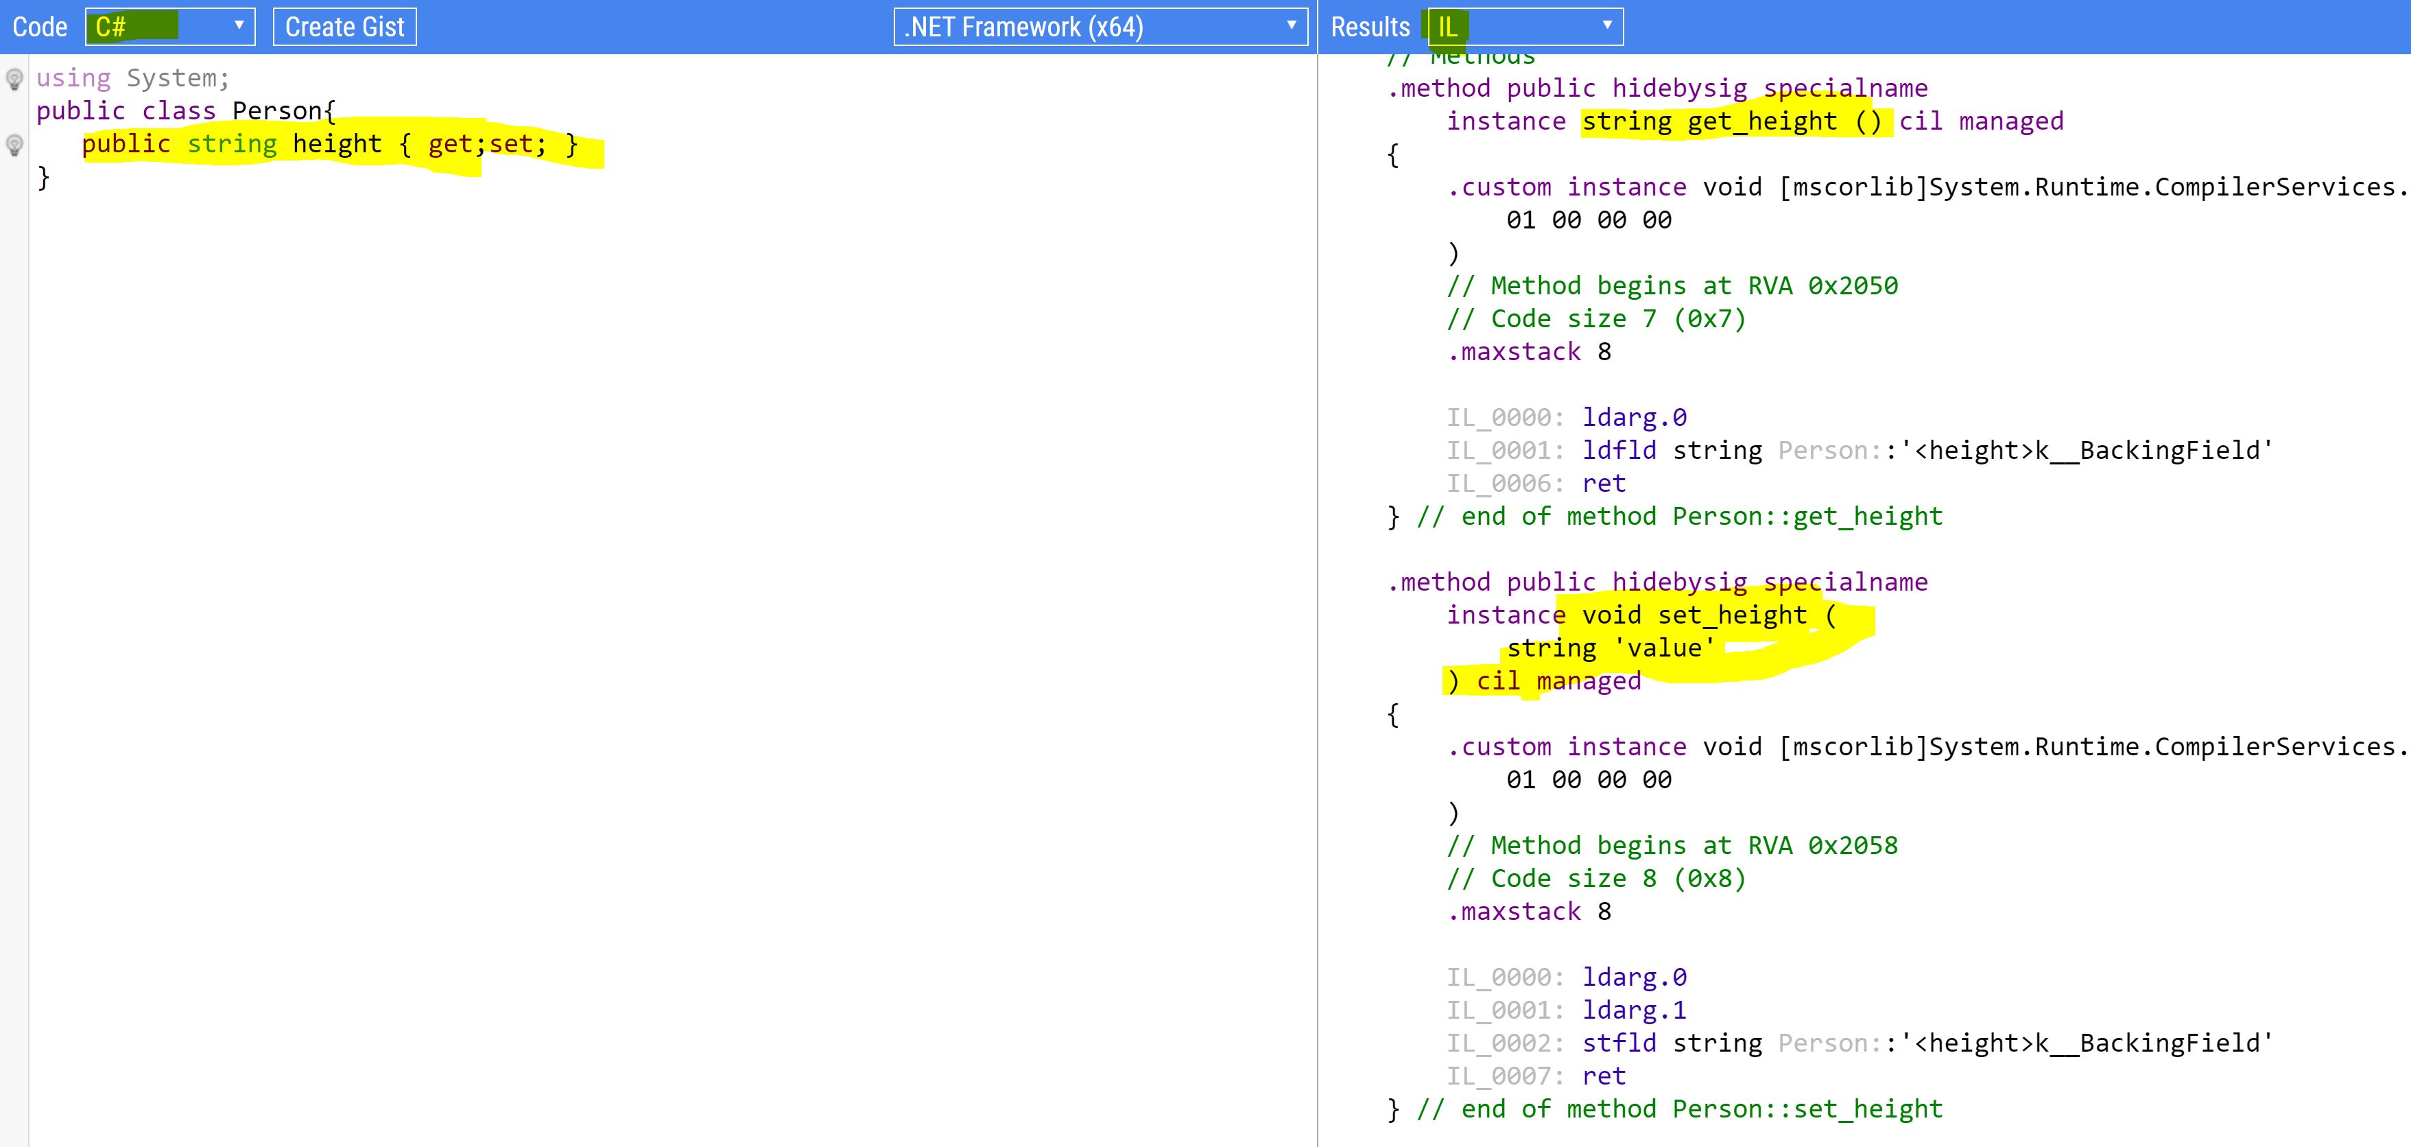Click the Code header label
2411x1147 pixels.
click(39, 26)
